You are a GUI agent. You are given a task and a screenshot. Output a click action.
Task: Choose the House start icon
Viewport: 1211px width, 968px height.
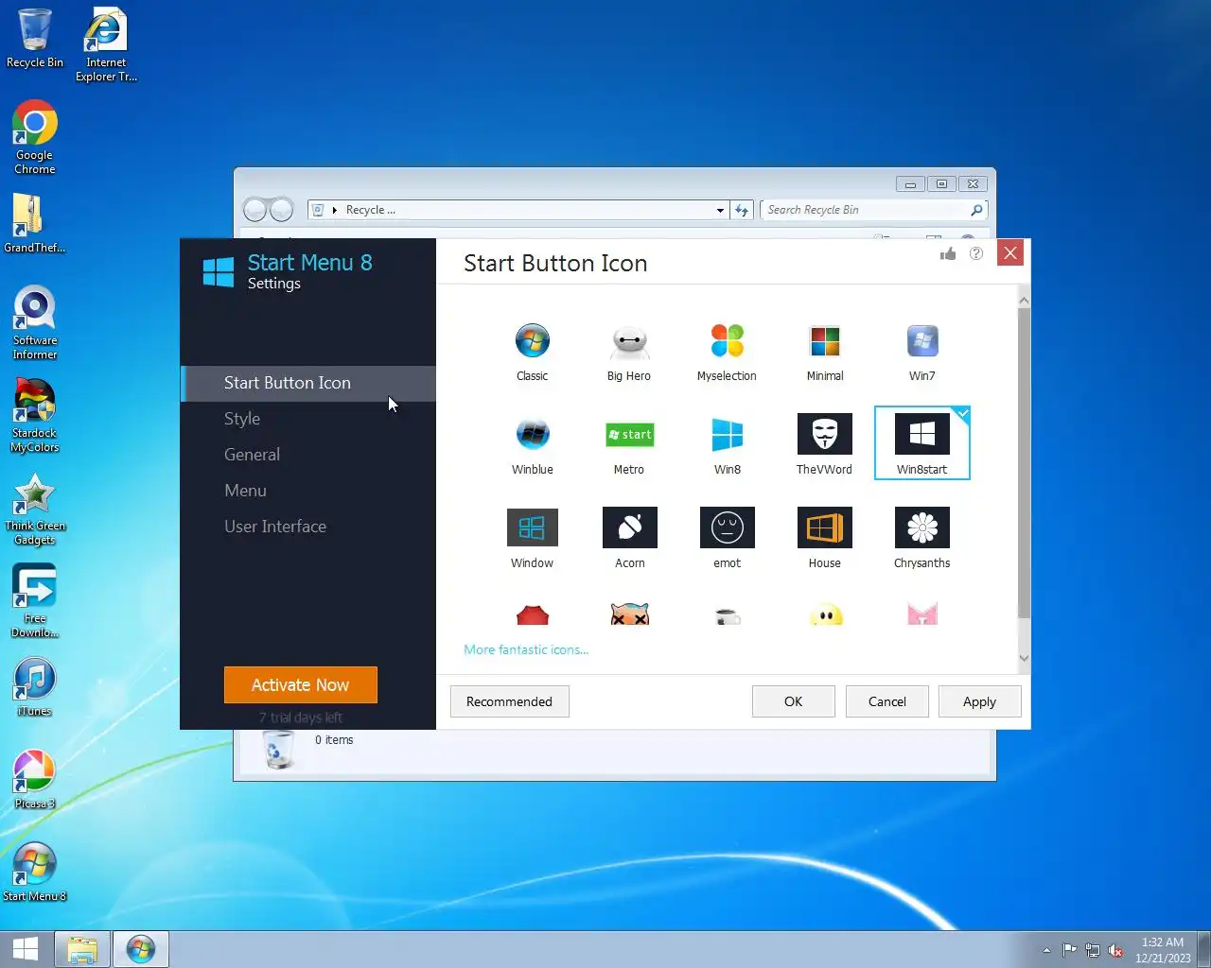[x=825, y=538]
